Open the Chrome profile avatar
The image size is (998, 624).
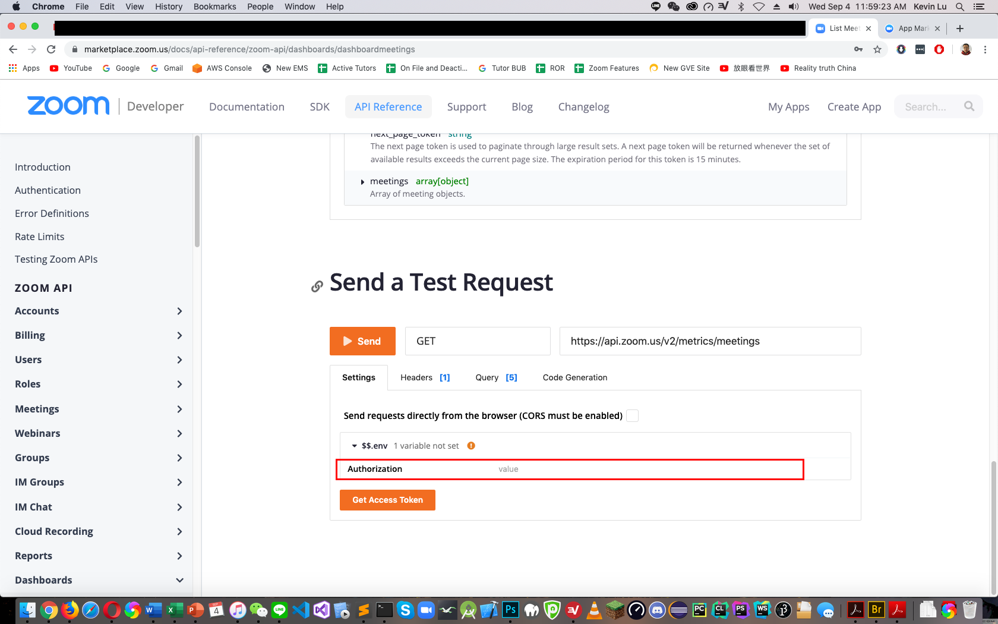tap(966, 49)
